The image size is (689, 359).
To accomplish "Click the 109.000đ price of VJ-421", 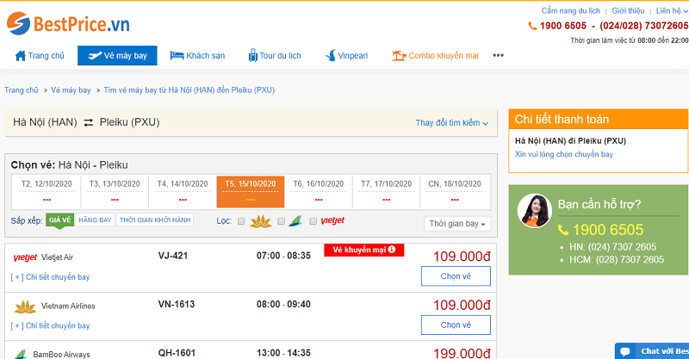I will (462, 257).
